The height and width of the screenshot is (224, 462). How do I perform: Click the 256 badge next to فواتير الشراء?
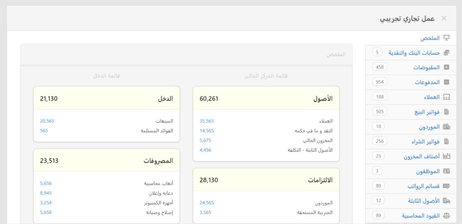(380, 141)
